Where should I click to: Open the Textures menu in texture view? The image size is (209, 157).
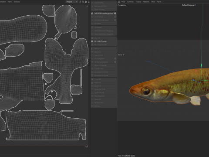pos(17,2)
